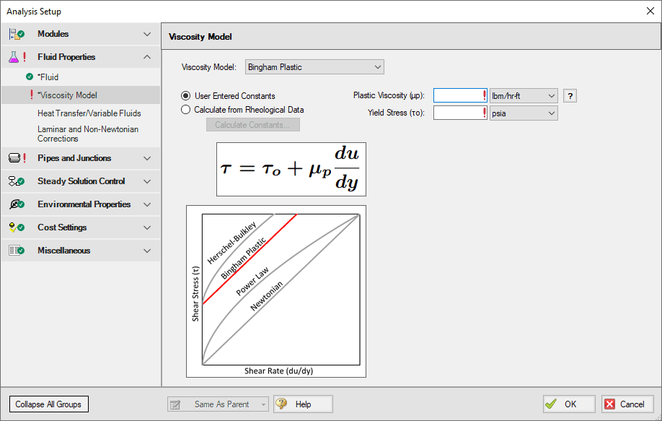This screenshot has height=421, width=662.
Task: Click the Pipes and Junctions pipe icon
Action: point(15,157)
